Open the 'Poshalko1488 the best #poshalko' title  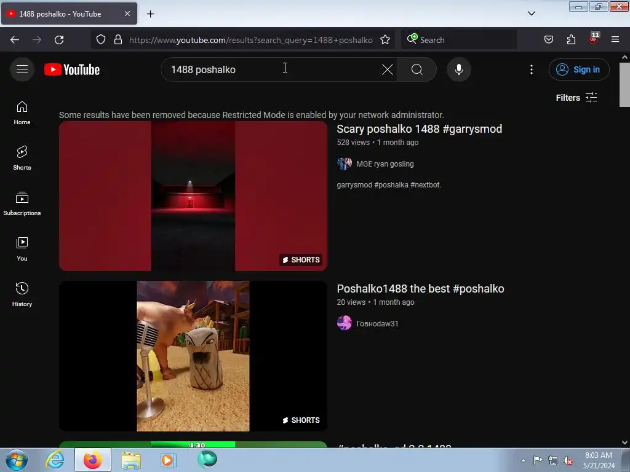pos(420,289)
